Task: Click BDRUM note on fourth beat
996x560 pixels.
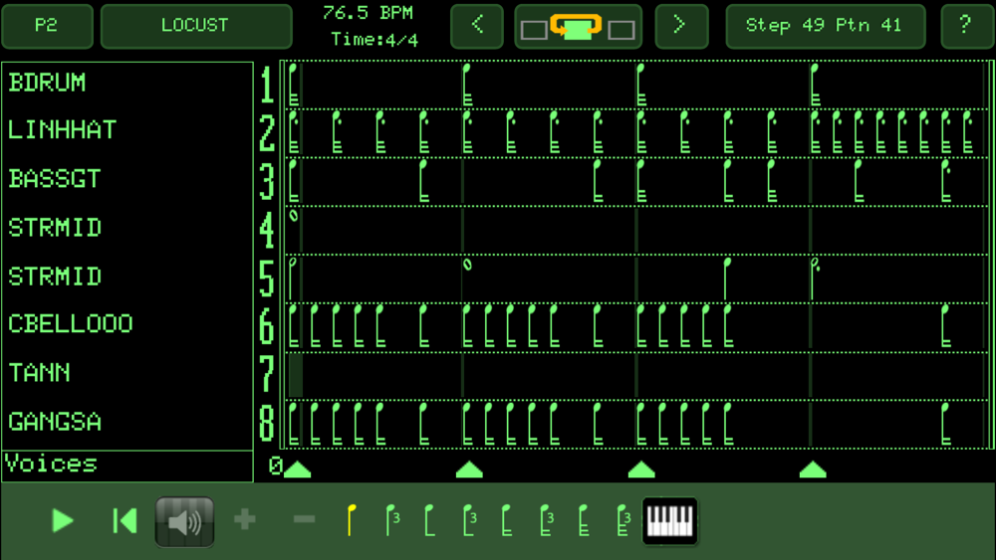Action: click(x=815, y=85)
